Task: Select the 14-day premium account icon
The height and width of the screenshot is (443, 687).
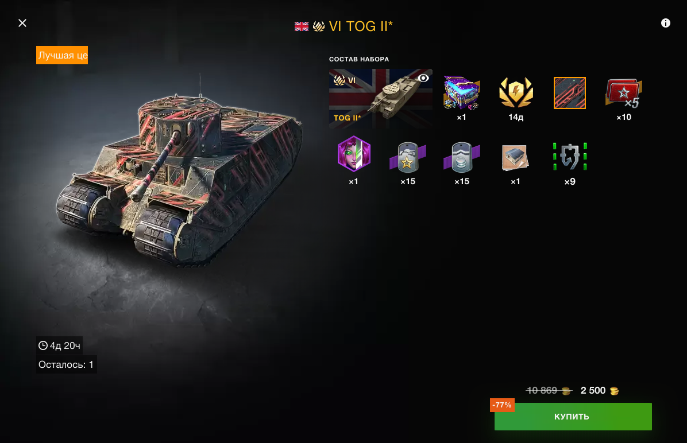Action: [516, 92]
